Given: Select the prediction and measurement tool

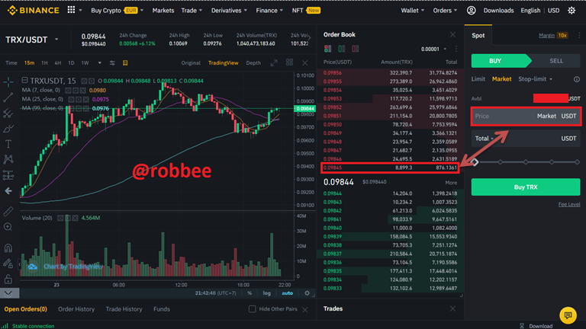Looking at the screenshot, I should (8, 175).
